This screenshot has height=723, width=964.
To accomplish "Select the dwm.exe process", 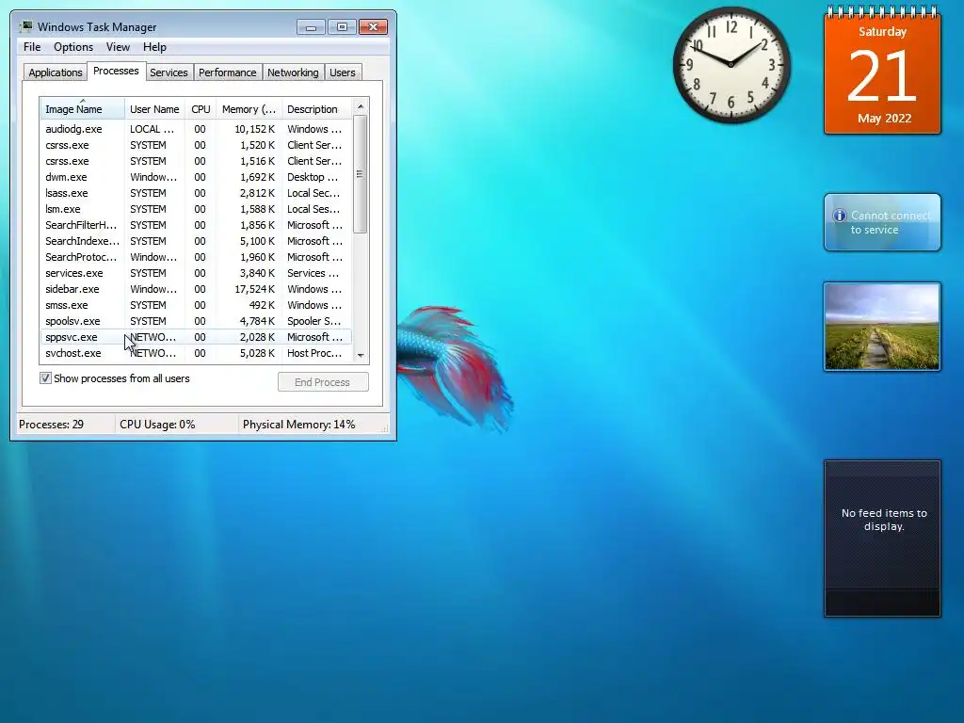I will (196, 177).
